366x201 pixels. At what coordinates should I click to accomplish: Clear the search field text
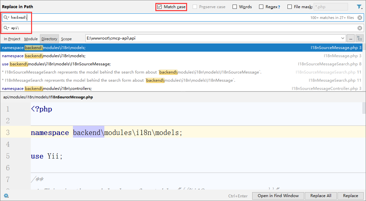point(359,18)
